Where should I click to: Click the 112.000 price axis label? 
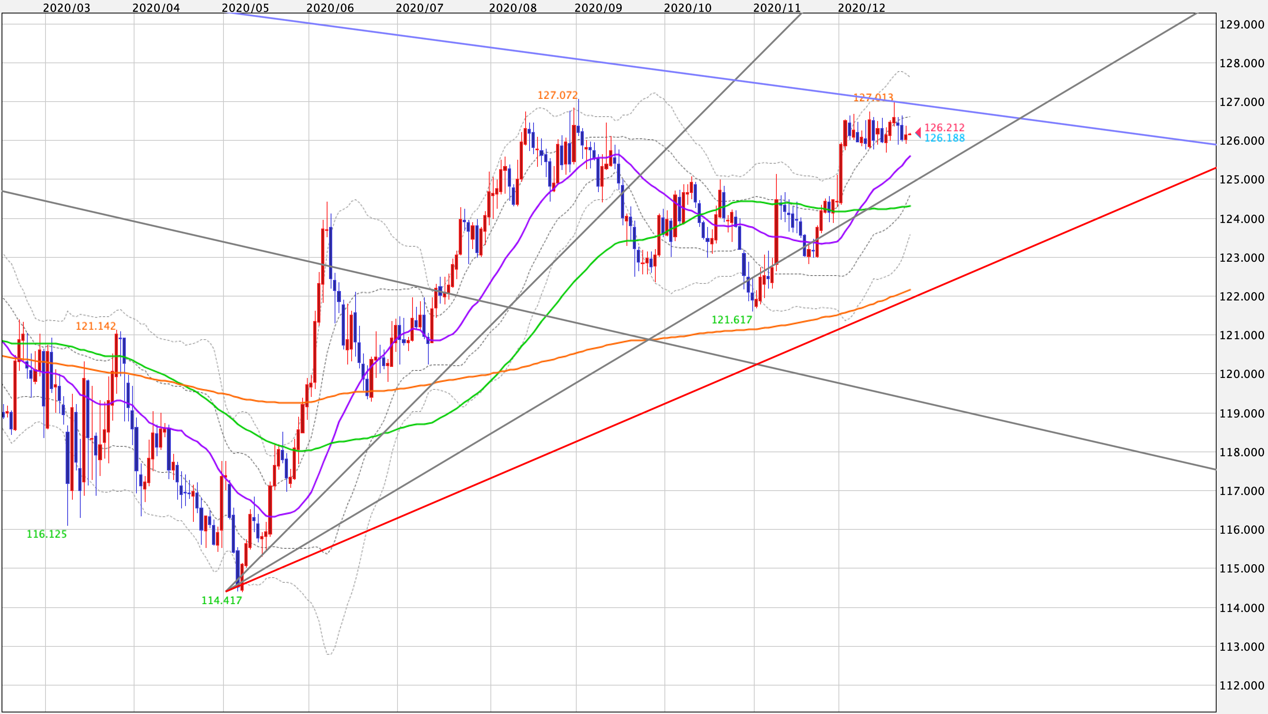click(x=1242, y=686)
